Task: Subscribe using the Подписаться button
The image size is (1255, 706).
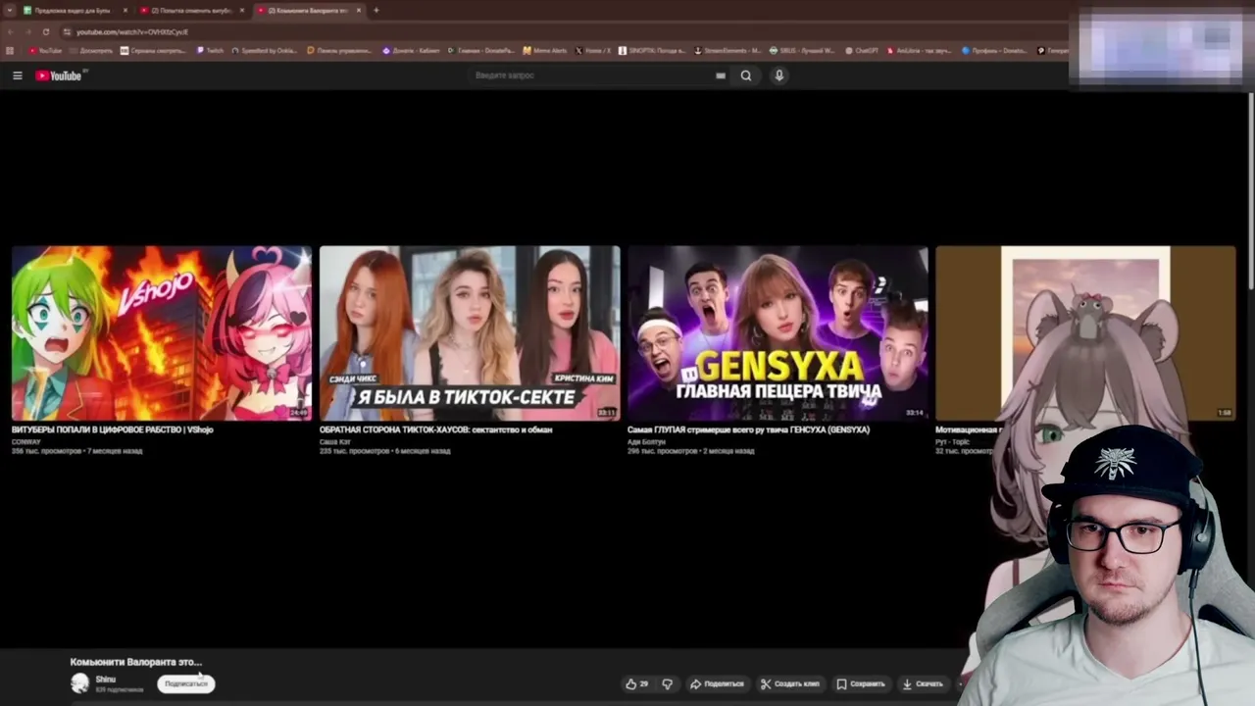Action: coord(186,683)
